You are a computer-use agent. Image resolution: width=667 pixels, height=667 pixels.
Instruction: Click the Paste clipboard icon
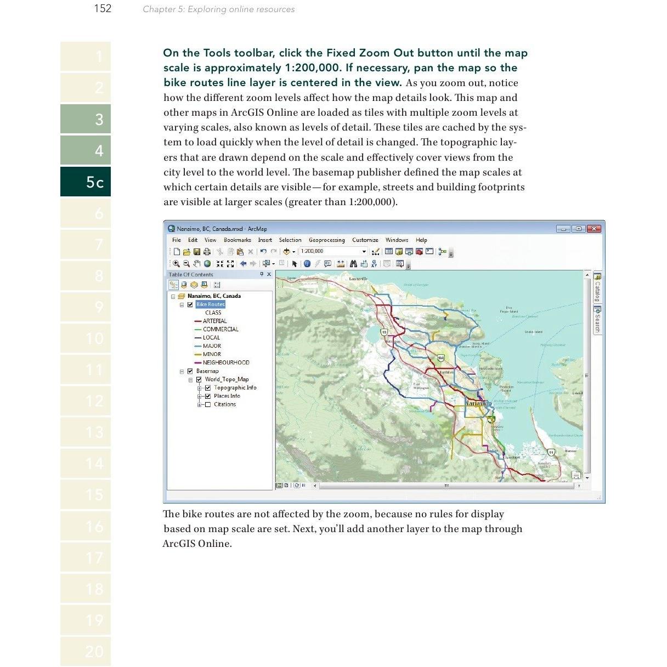coord(240,252)
